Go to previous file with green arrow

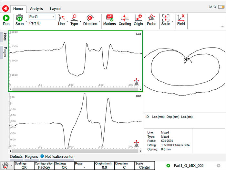(168, 165)
